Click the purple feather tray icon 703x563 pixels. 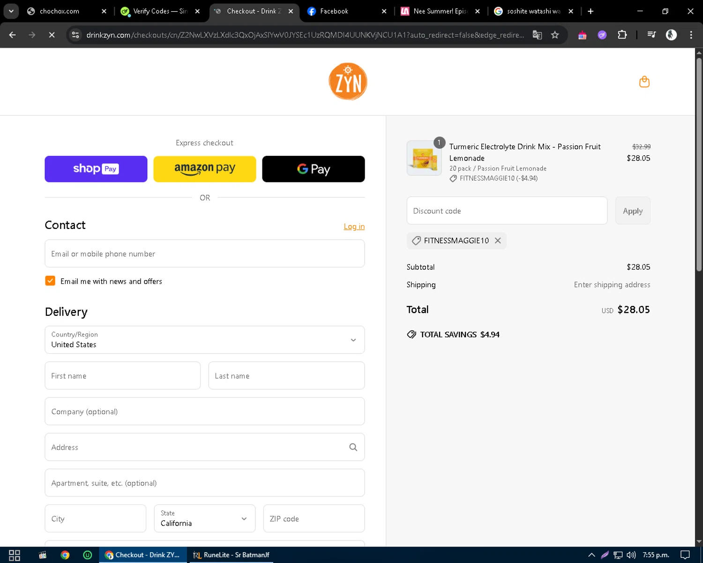(x=605, y=555)
